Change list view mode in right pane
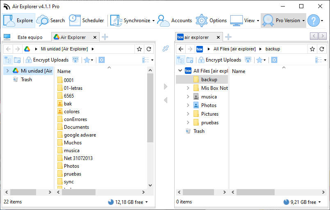The height and width of the screenshot is (210, 330). point(321,60)
